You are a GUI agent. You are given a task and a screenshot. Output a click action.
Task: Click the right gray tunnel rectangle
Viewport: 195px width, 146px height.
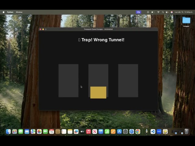point(128,81)
